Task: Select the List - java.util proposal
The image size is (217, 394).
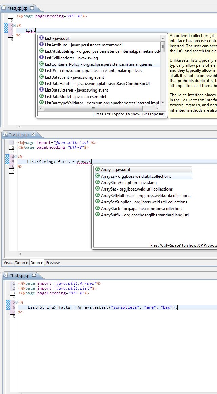Action: pyautogui.click(x=100, y=38)
